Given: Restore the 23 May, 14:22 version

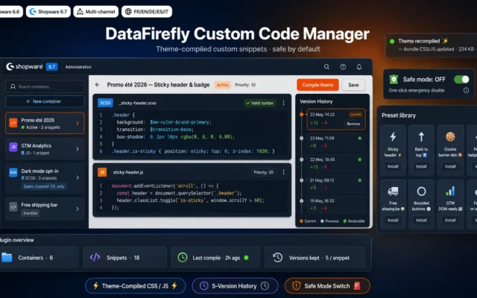Looking at the screenshot, I should click(x=353, y=124).
